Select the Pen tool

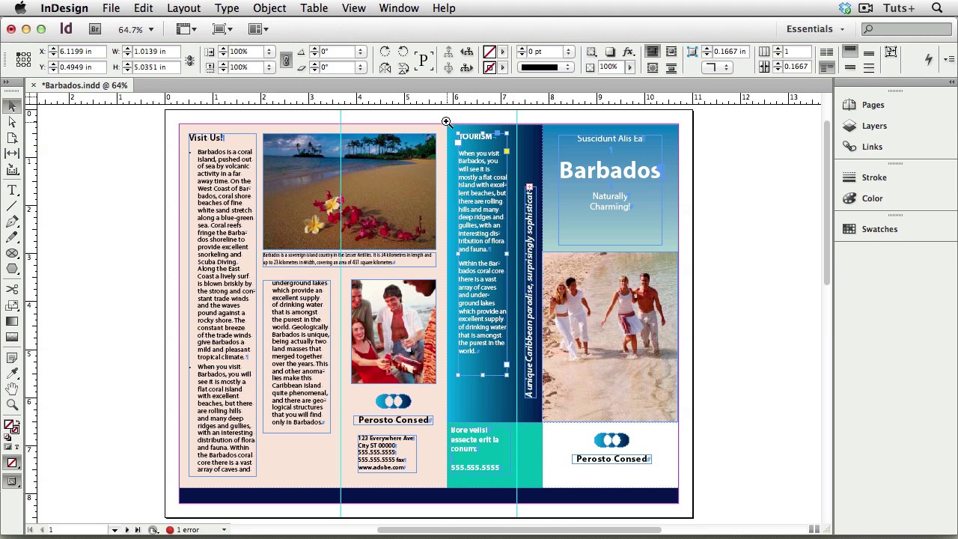point(12,222)
